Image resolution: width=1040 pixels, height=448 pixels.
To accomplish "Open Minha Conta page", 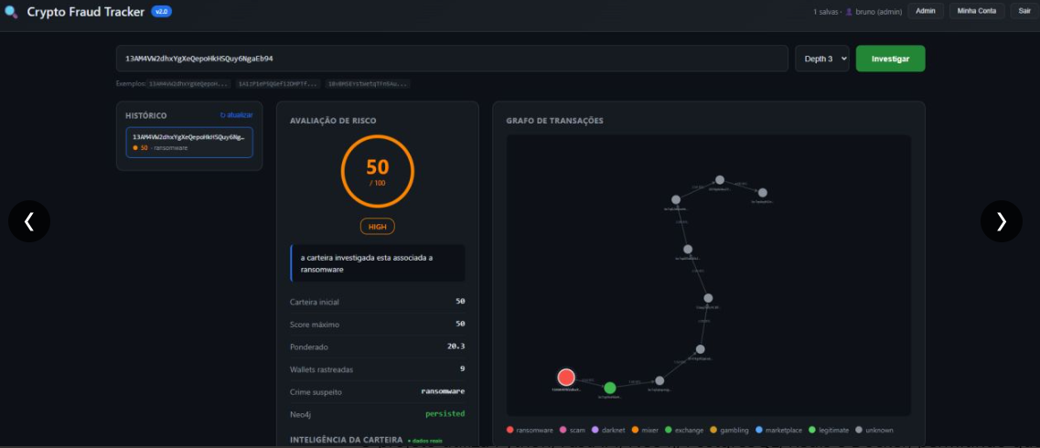I will (x=976, y=11).
